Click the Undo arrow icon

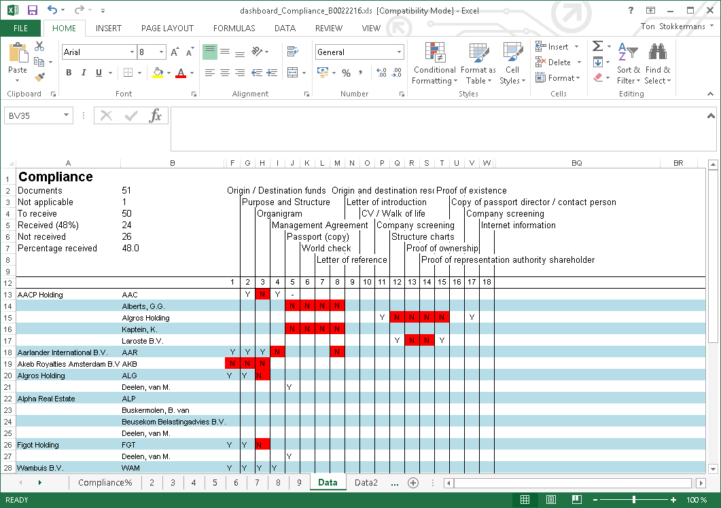tap(52, 10)
